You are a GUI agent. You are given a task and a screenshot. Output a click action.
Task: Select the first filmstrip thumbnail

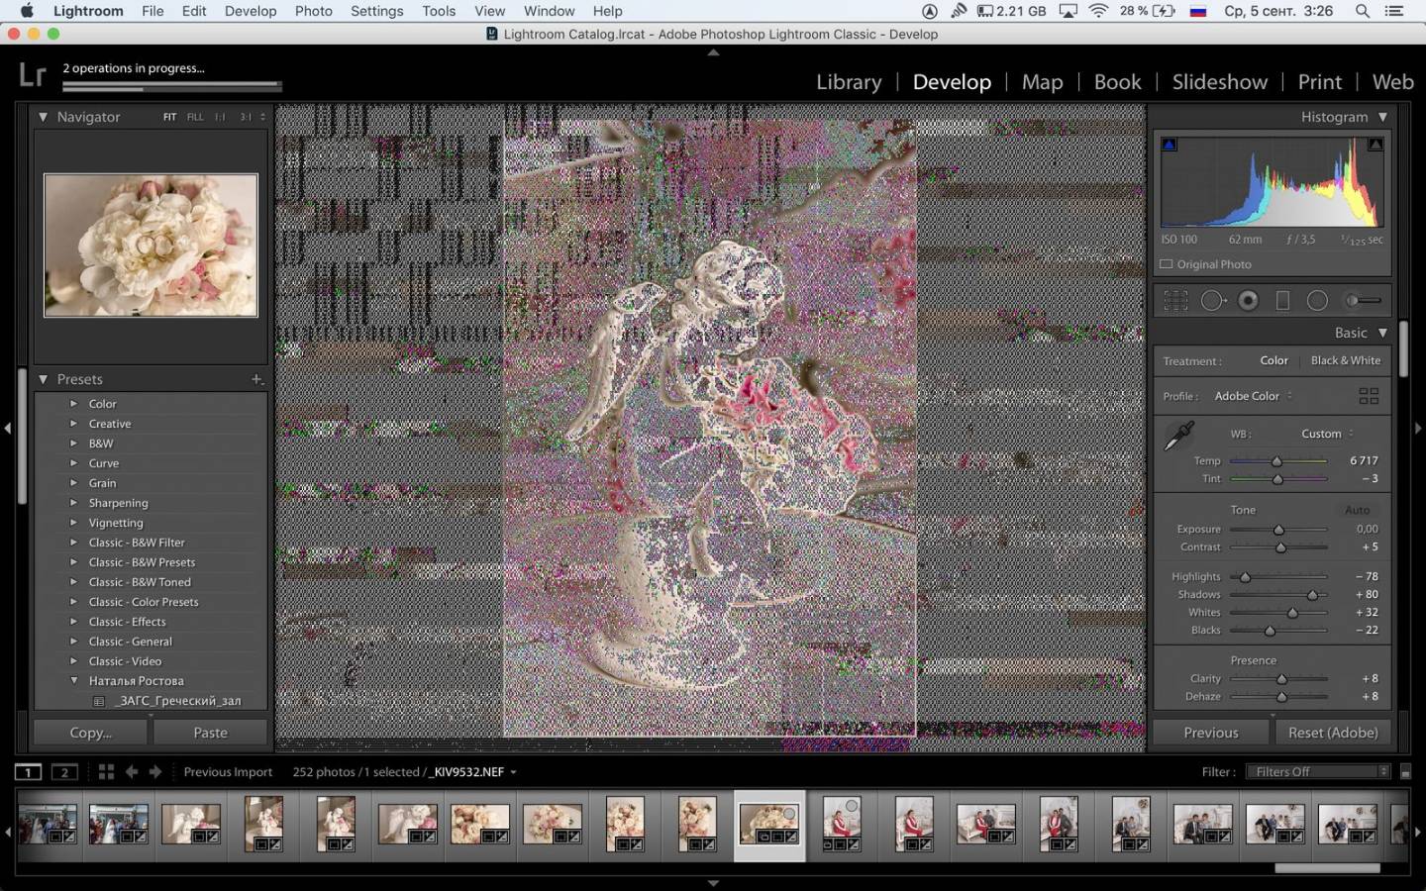(47, 824)
